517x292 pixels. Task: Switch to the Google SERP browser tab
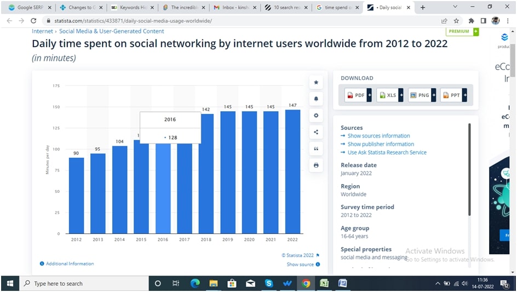point(28,8)
